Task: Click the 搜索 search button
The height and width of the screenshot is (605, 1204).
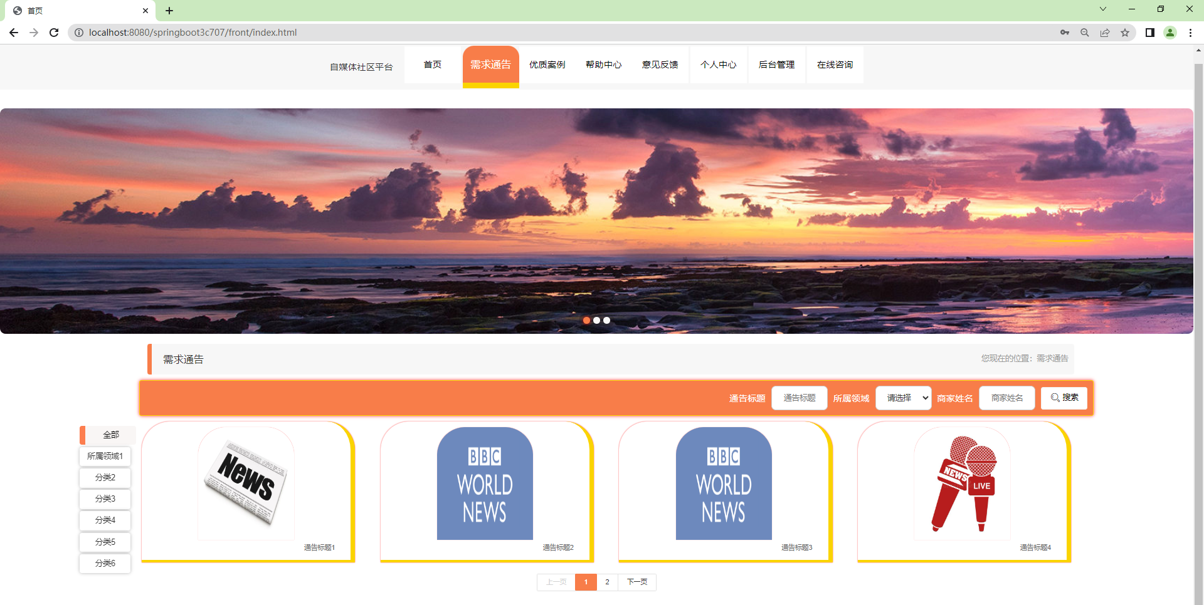Action: (1064, 398)
